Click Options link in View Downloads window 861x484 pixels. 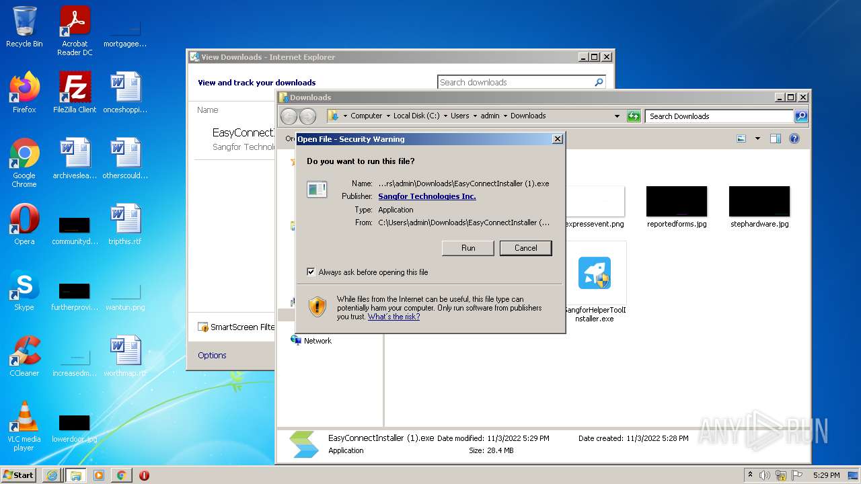[212, 355]
